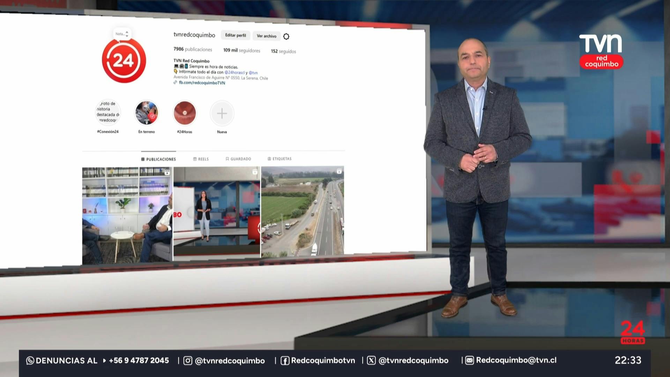The height and width of the screenshot is (377, 670).
Task: Click the 7986 publicaciones count
Action: pos(193,49)
